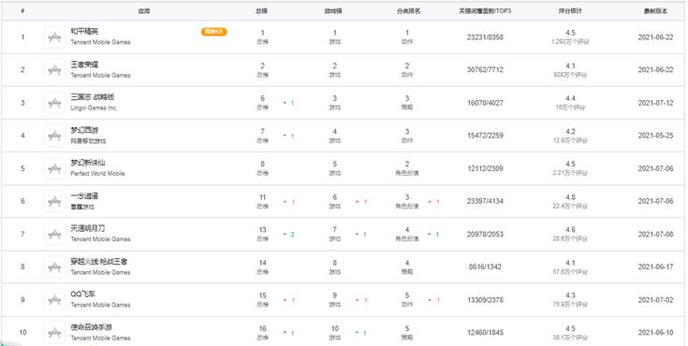Select the 梦幻西游 app icon
Image resolution: width=688 pixels, height=346 pixels.
point(54,136)
